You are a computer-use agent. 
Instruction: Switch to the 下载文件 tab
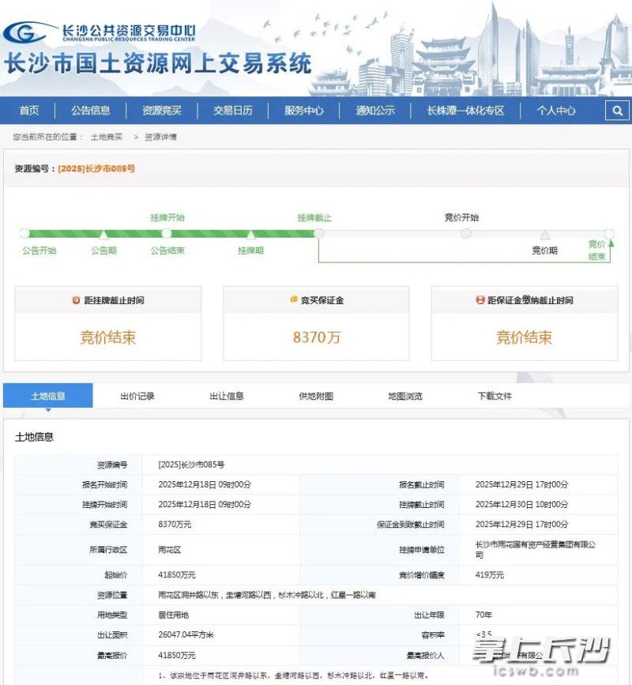495,396
